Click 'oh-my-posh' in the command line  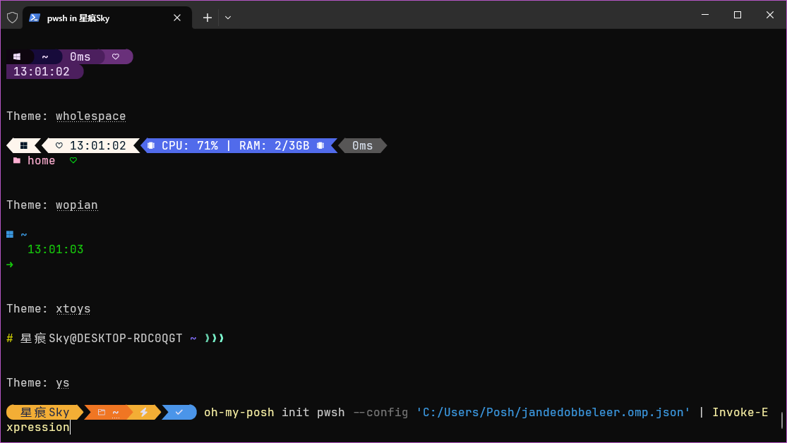coord(239,413)
